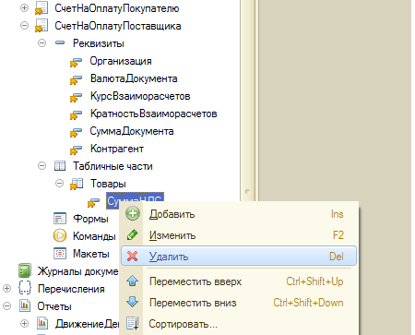Click the ДвижениеДе report icon

pyautogui.click(x=42, y=323)
